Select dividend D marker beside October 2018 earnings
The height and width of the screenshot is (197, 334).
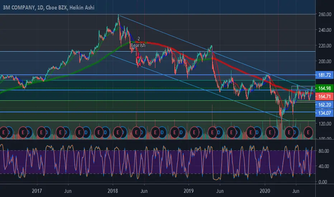pos(181,133)
